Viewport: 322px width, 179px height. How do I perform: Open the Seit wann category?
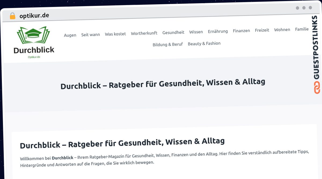[90, 34]
